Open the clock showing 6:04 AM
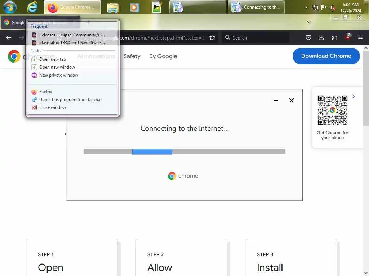 (x=350, y=8)
